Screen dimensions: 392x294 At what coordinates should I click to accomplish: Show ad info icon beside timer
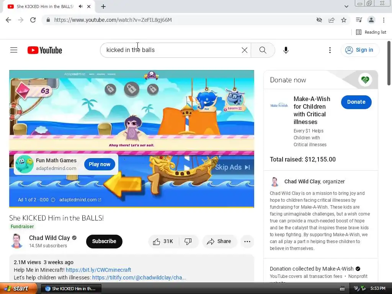pos(53,200)
